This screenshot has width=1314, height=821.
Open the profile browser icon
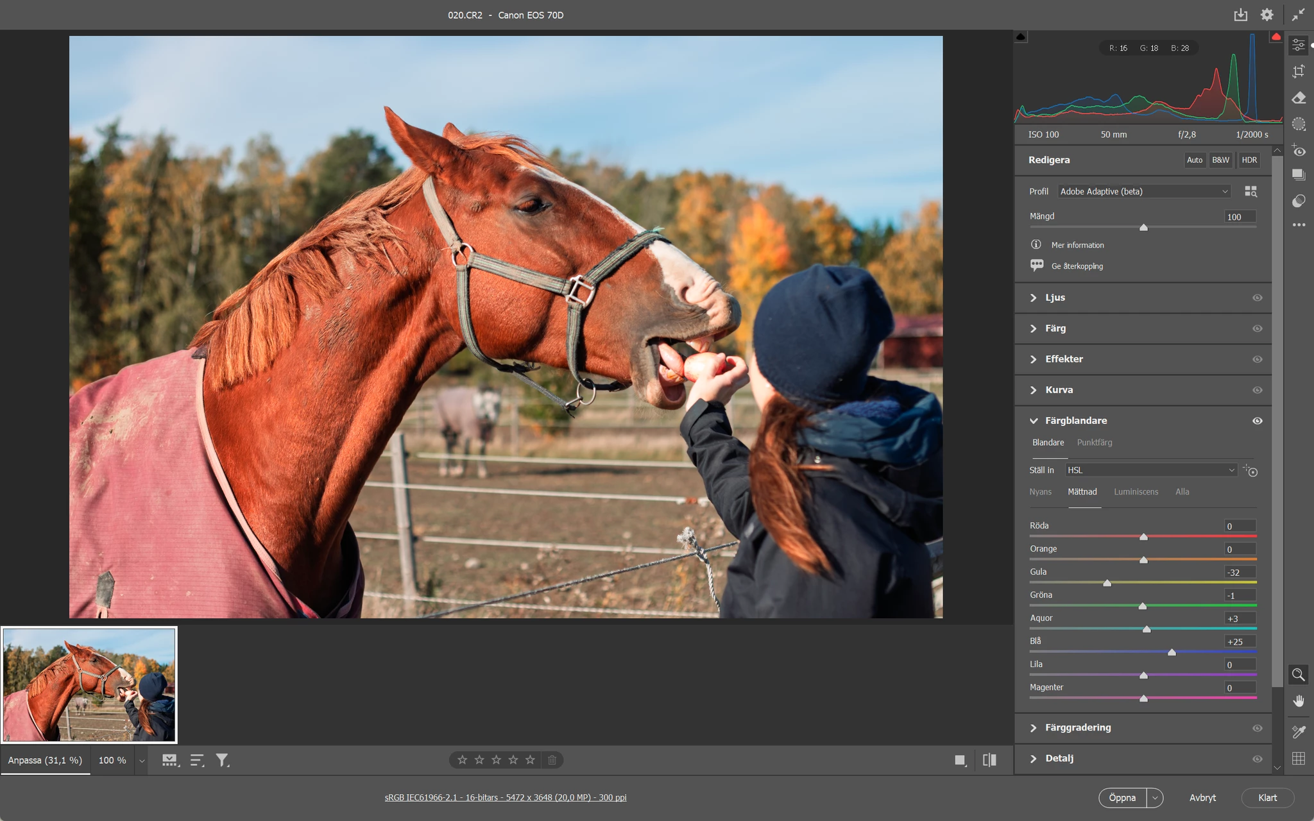point(1250,191)
